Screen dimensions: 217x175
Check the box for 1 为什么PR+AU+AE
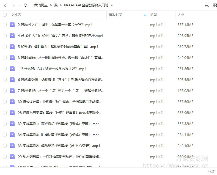tap(5, 69)
